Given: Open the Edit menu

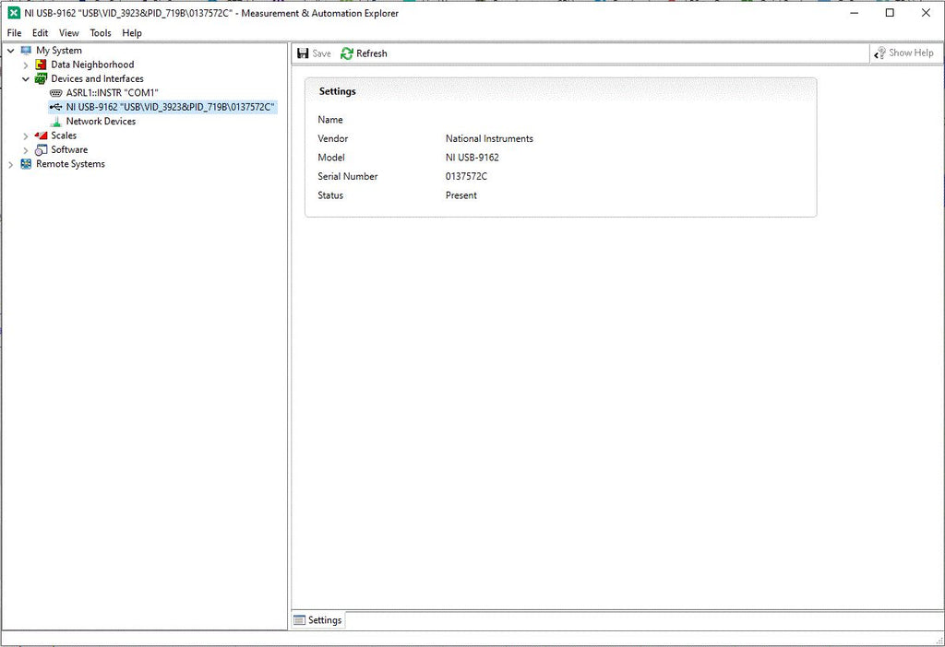Looking at the screenshot, I should [41, 33].
